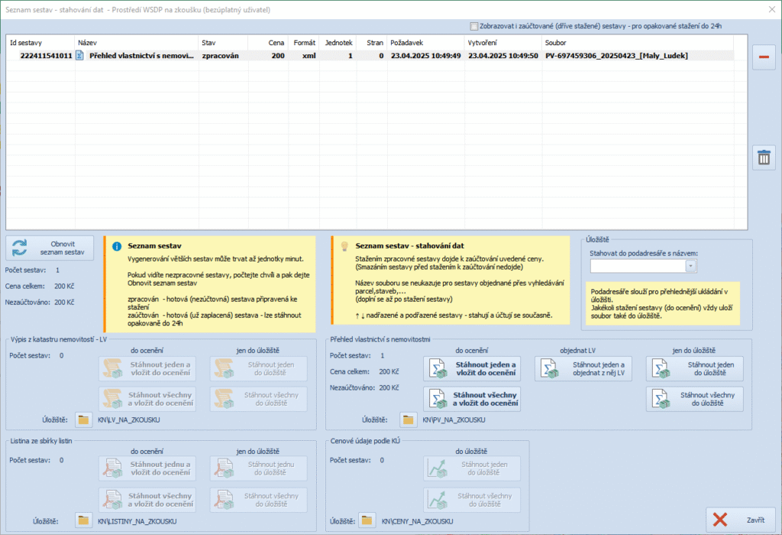
Task: Click Listina 'Stáhnout jednu a vložit do ocenění'
Action: click(x=147, y=469)
